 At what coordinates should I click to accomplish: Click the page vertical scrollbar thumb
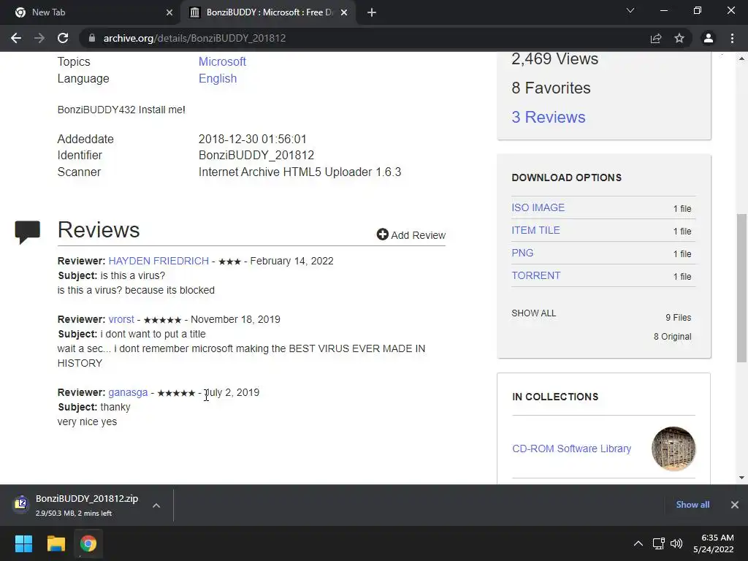coord(741,288)
